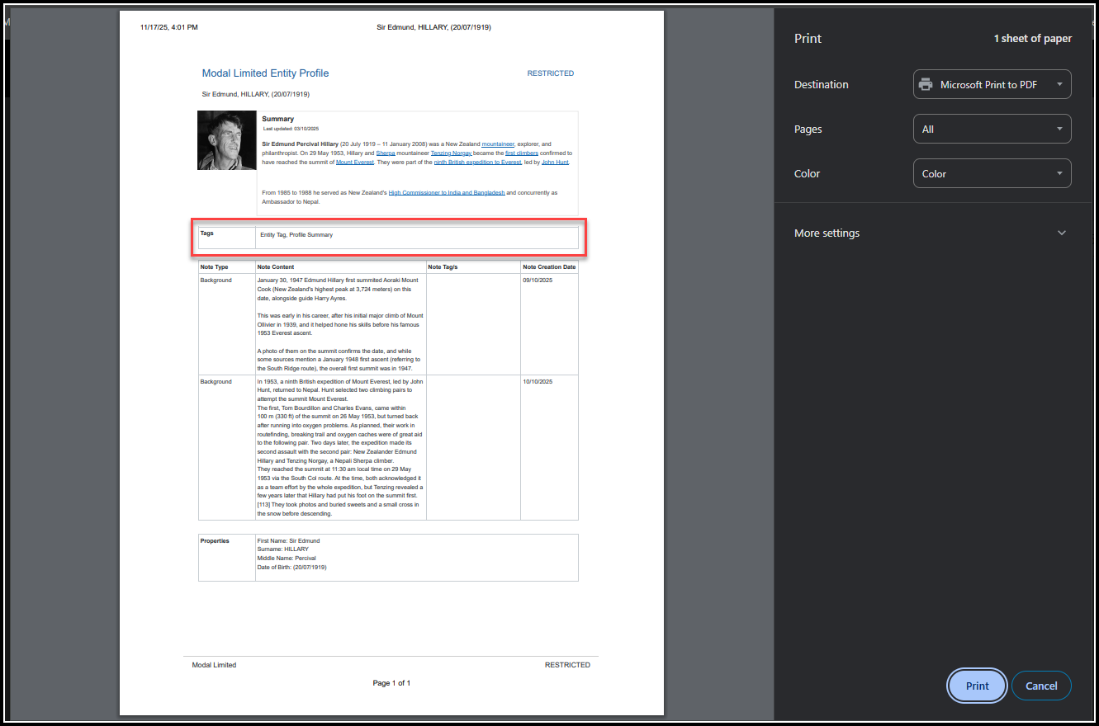Click the 'Entity Tag, Profile Summary' tags row
Image resolution: width=1099 pixels, height=726 pixels.
point(296,235)
